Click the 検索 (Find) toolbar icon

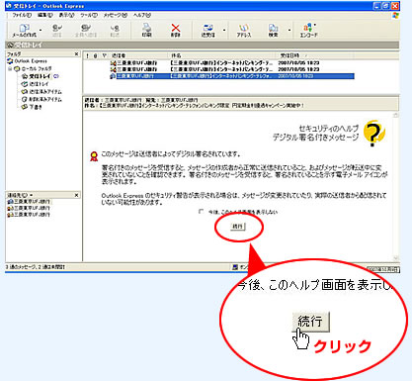[x=273, y=30]
